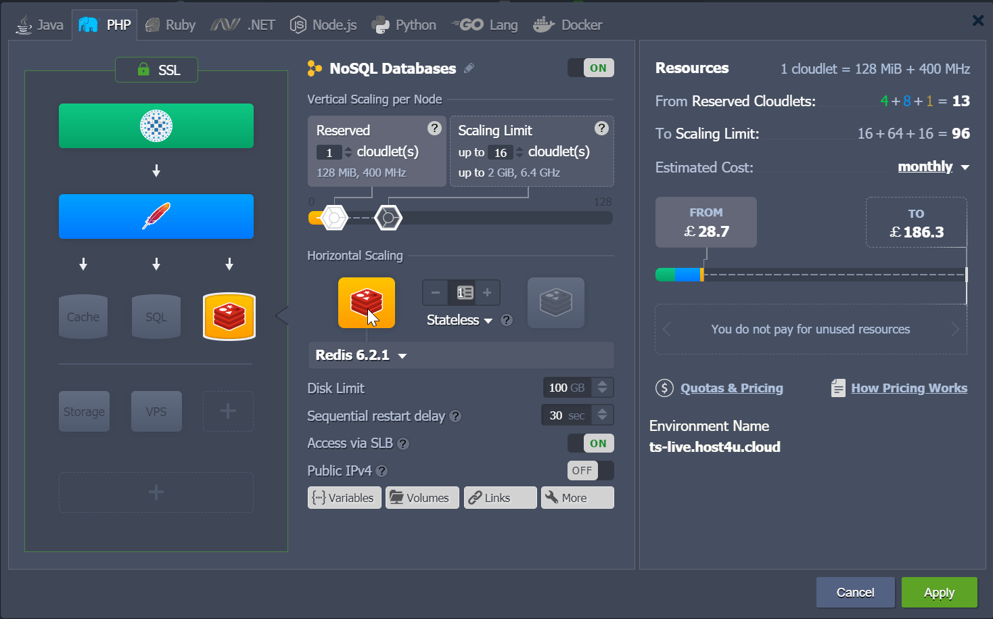Enable the Public IPv4 toggle

pyautogui.click(x=591, y=471)
